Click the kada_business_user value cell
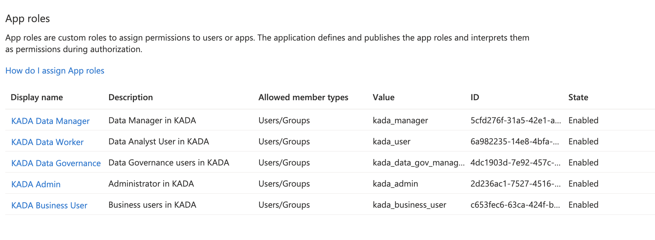The width and height of the screenshot is (655, 240). click(x=409, y=205)
